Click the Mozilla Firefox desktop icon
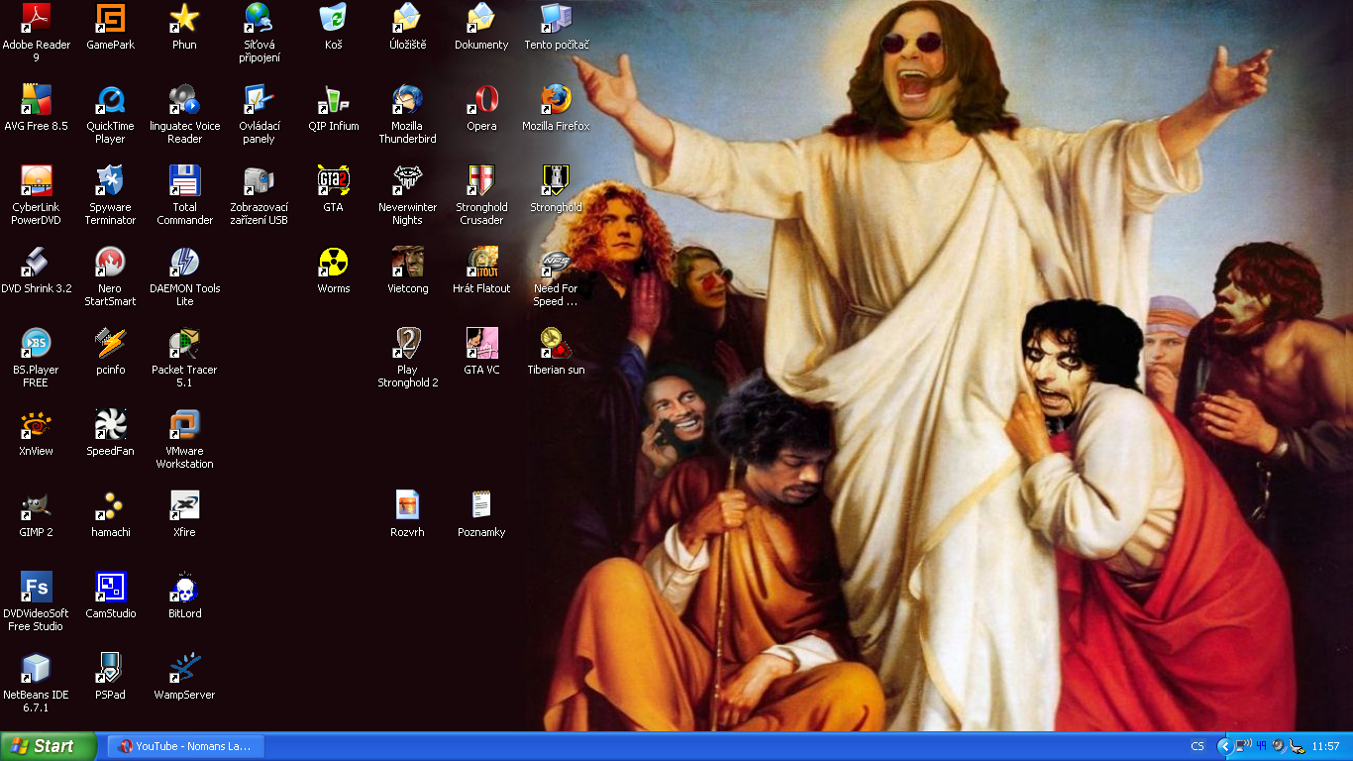 [556, 100]
